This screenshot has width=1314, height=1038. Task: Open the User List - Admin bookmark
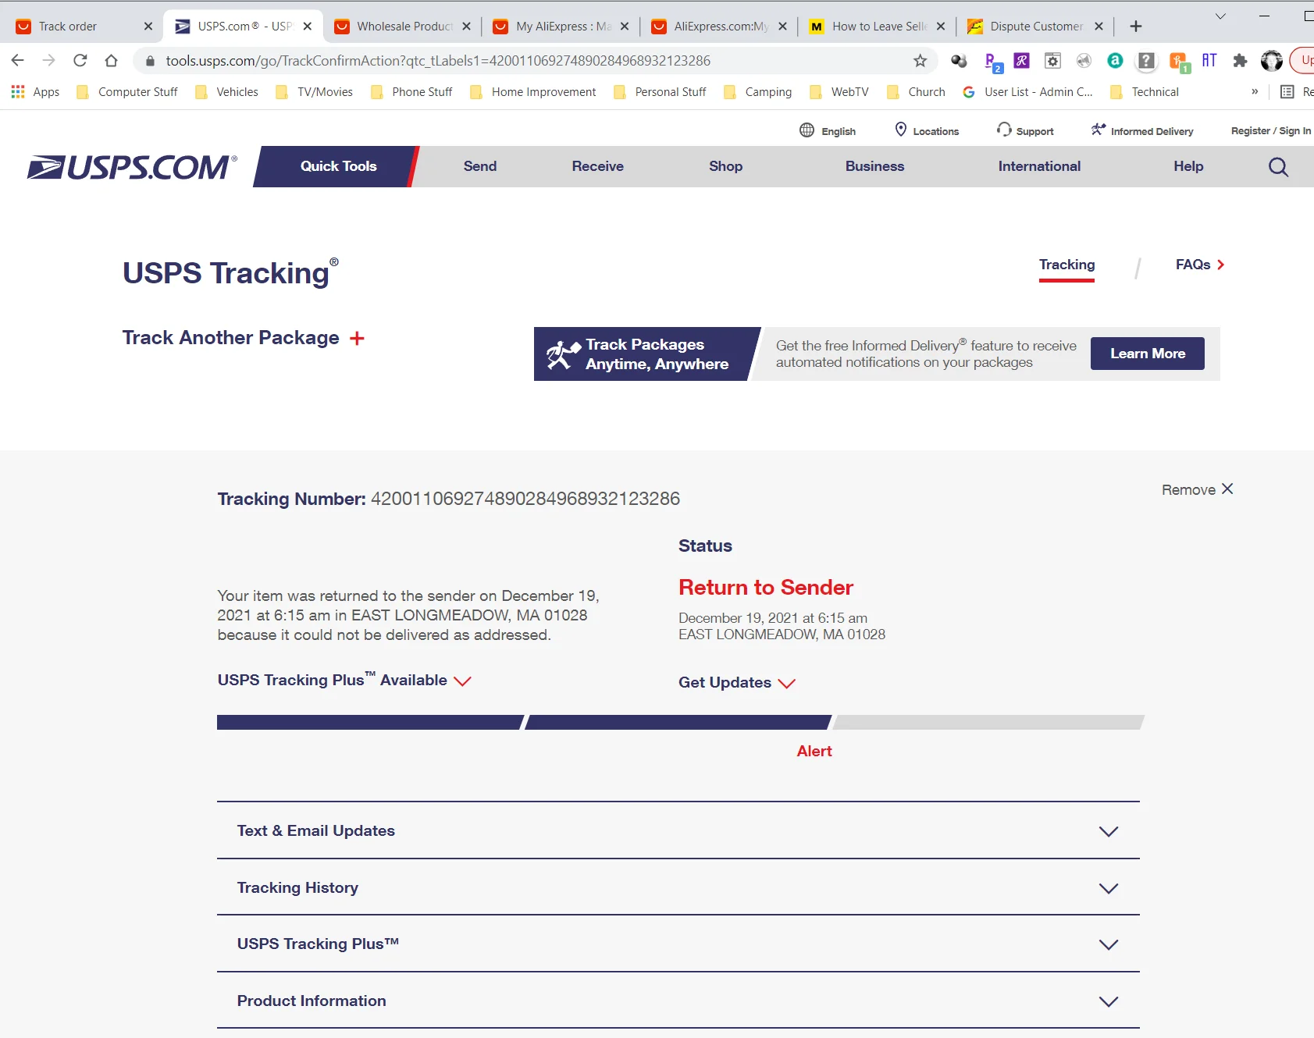pos(1027,92)
